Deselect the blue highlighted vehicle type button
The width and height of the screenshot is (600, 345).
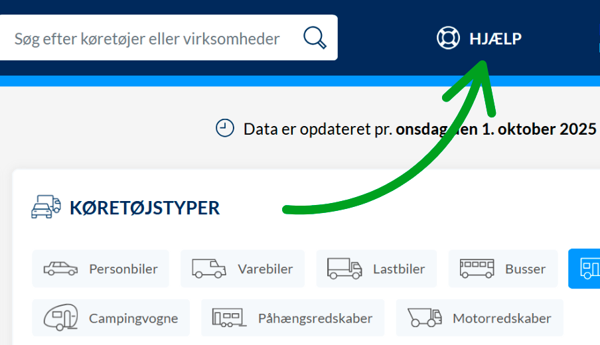[585, 269]
